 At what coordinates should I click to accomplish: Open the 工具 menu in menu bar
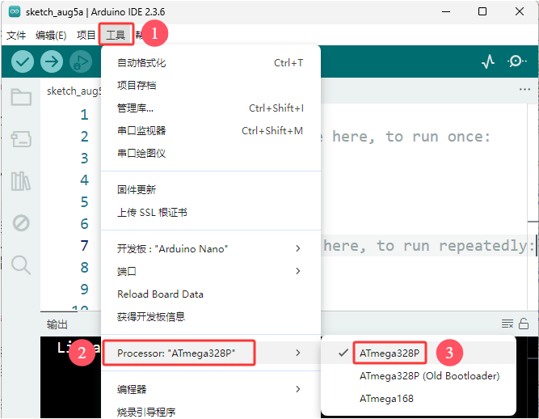point(116,35)
